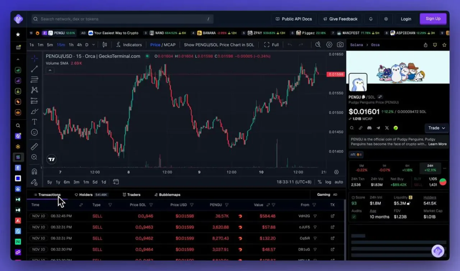Viewport: 460px width, 271px height.
Task: Open the Indicators dialog
Action: pyautogui.click(x=129, y=45)
